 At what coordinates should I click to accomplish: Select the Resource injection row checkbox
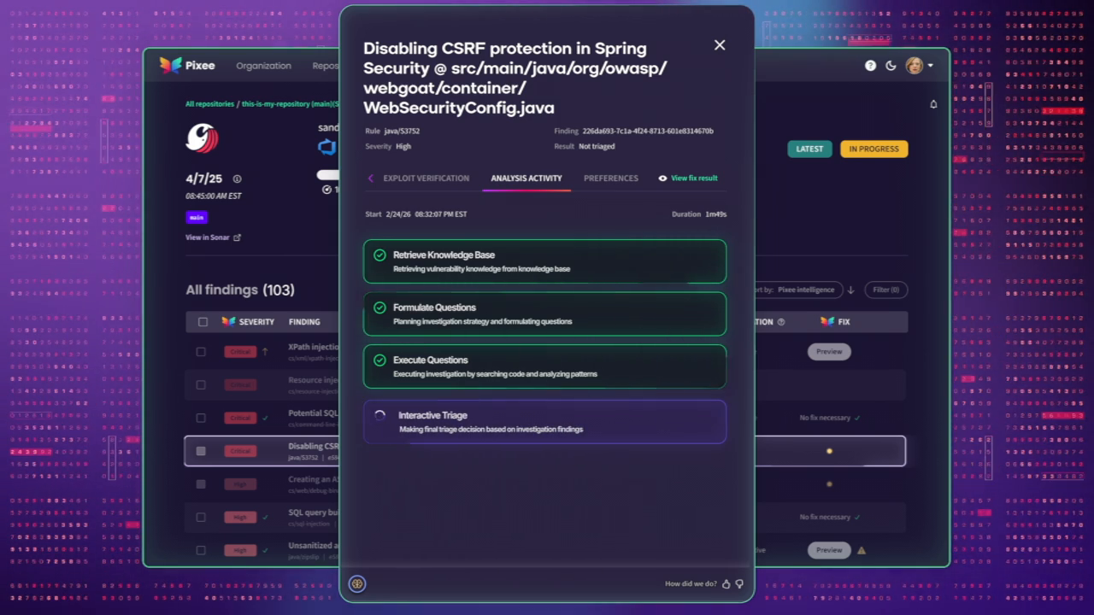(201, 385)
